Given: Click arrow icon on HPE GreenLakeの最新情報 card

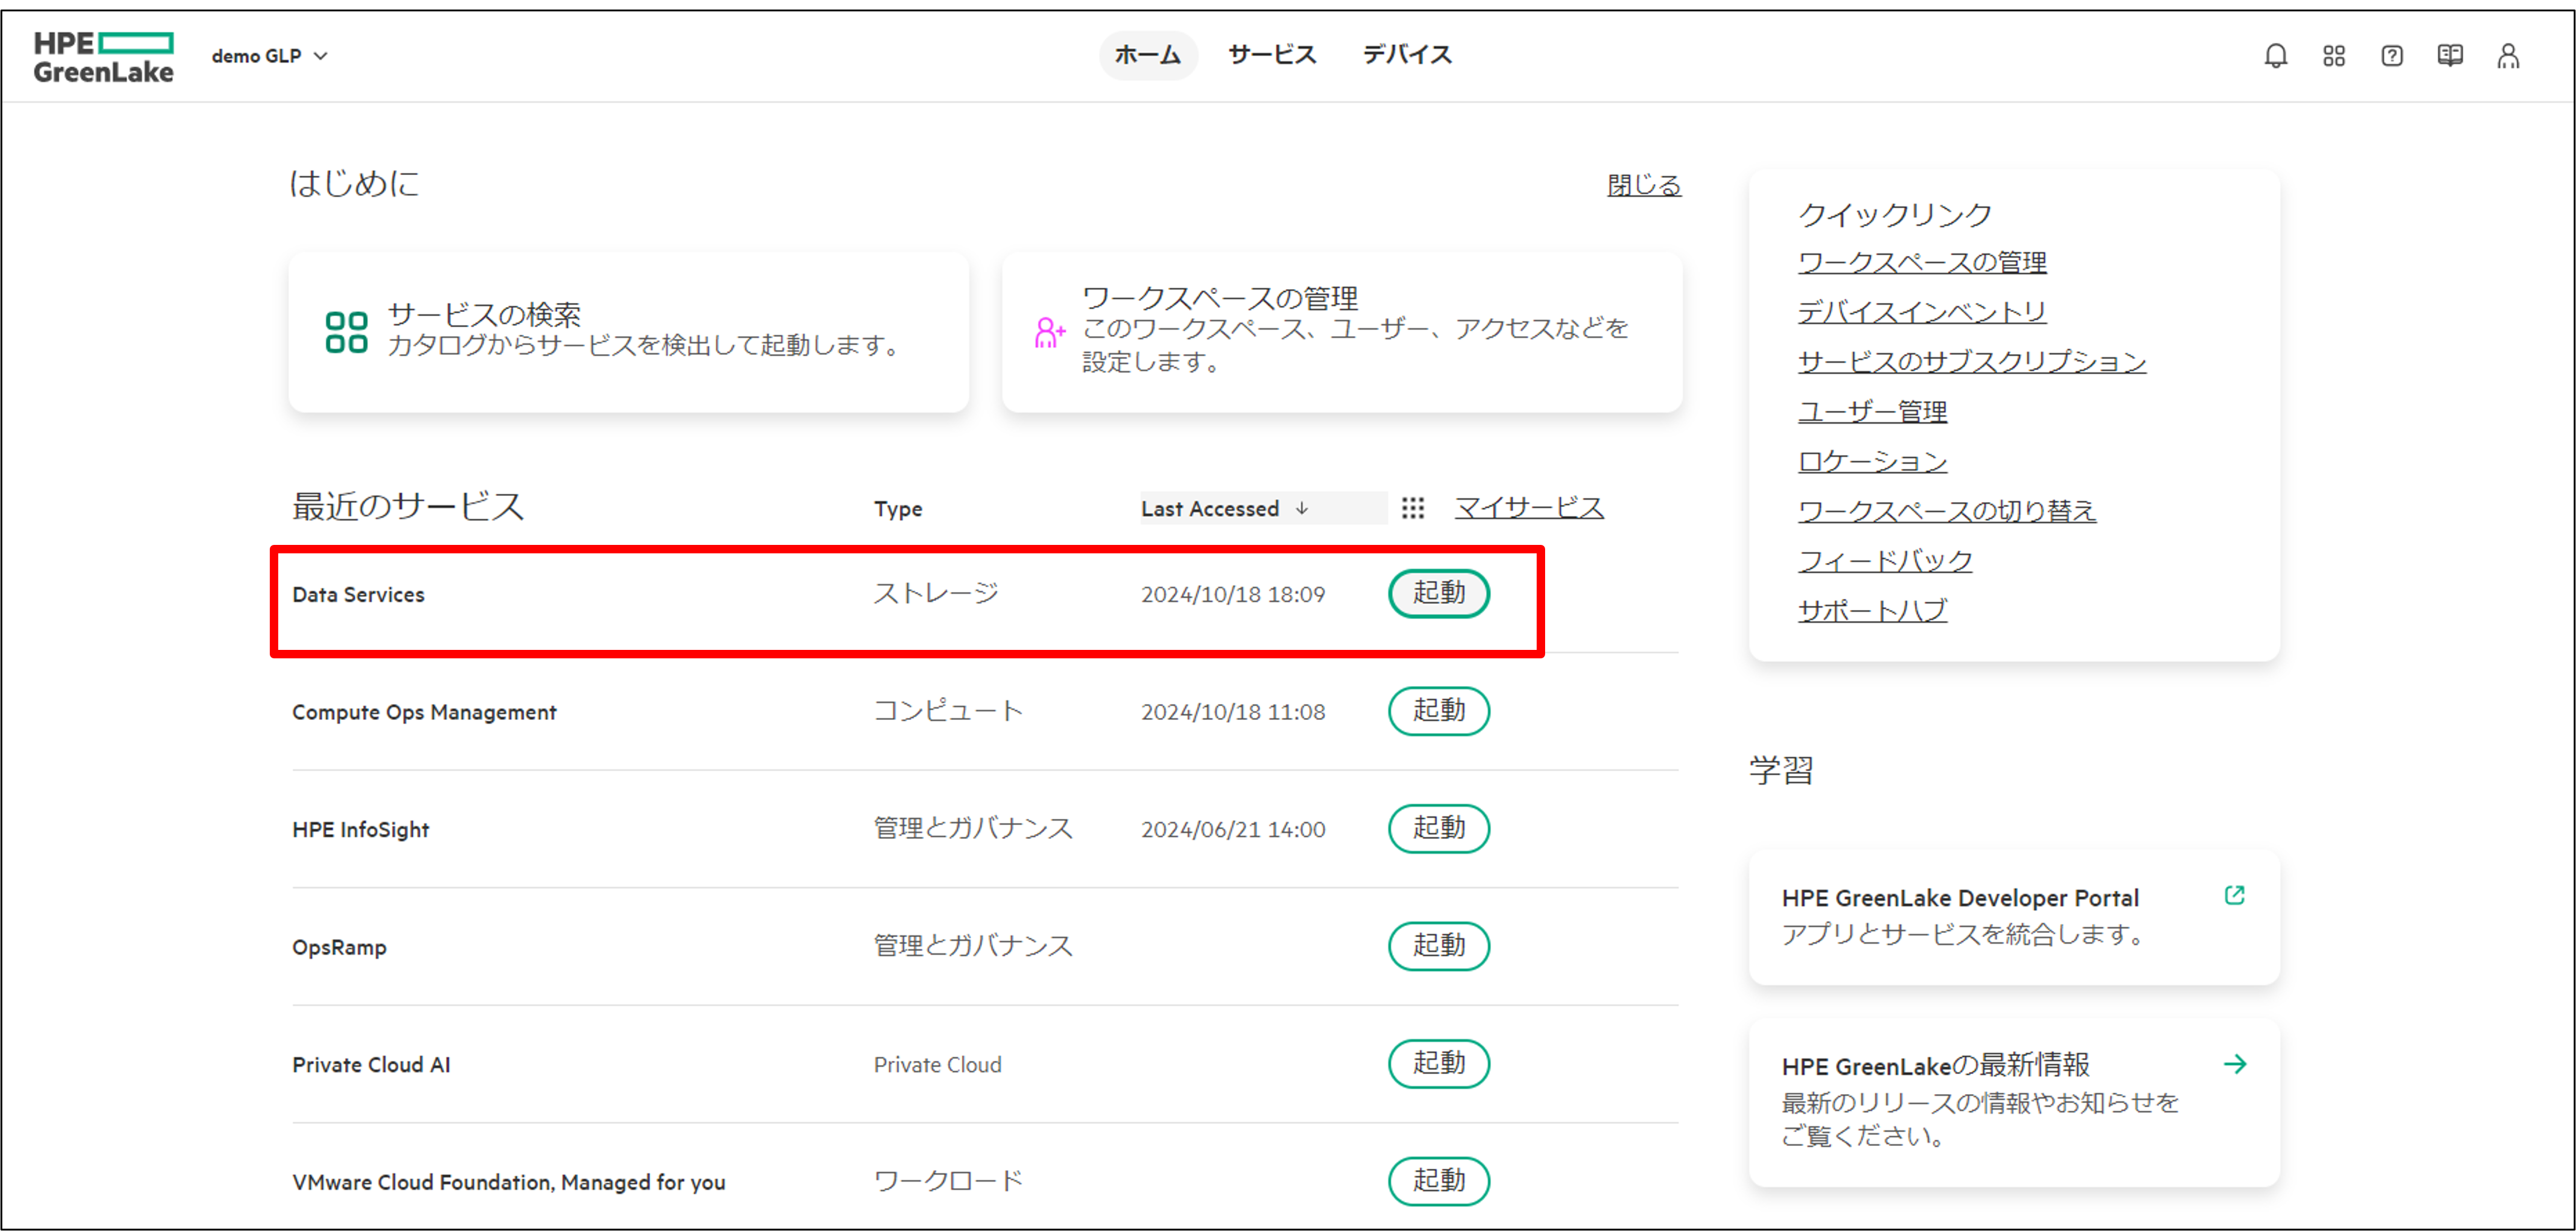Looking at the screenshot, I should click(2234, 1063).
